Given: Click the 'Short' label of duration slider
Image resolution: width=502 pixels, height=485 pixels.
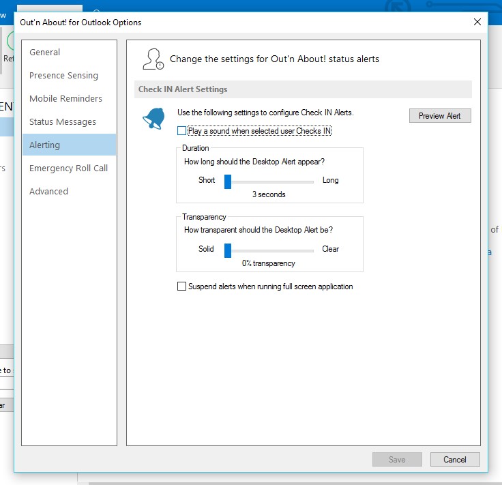Looking at the screenshot, I should pyautogui.click(x=207, y=180).
